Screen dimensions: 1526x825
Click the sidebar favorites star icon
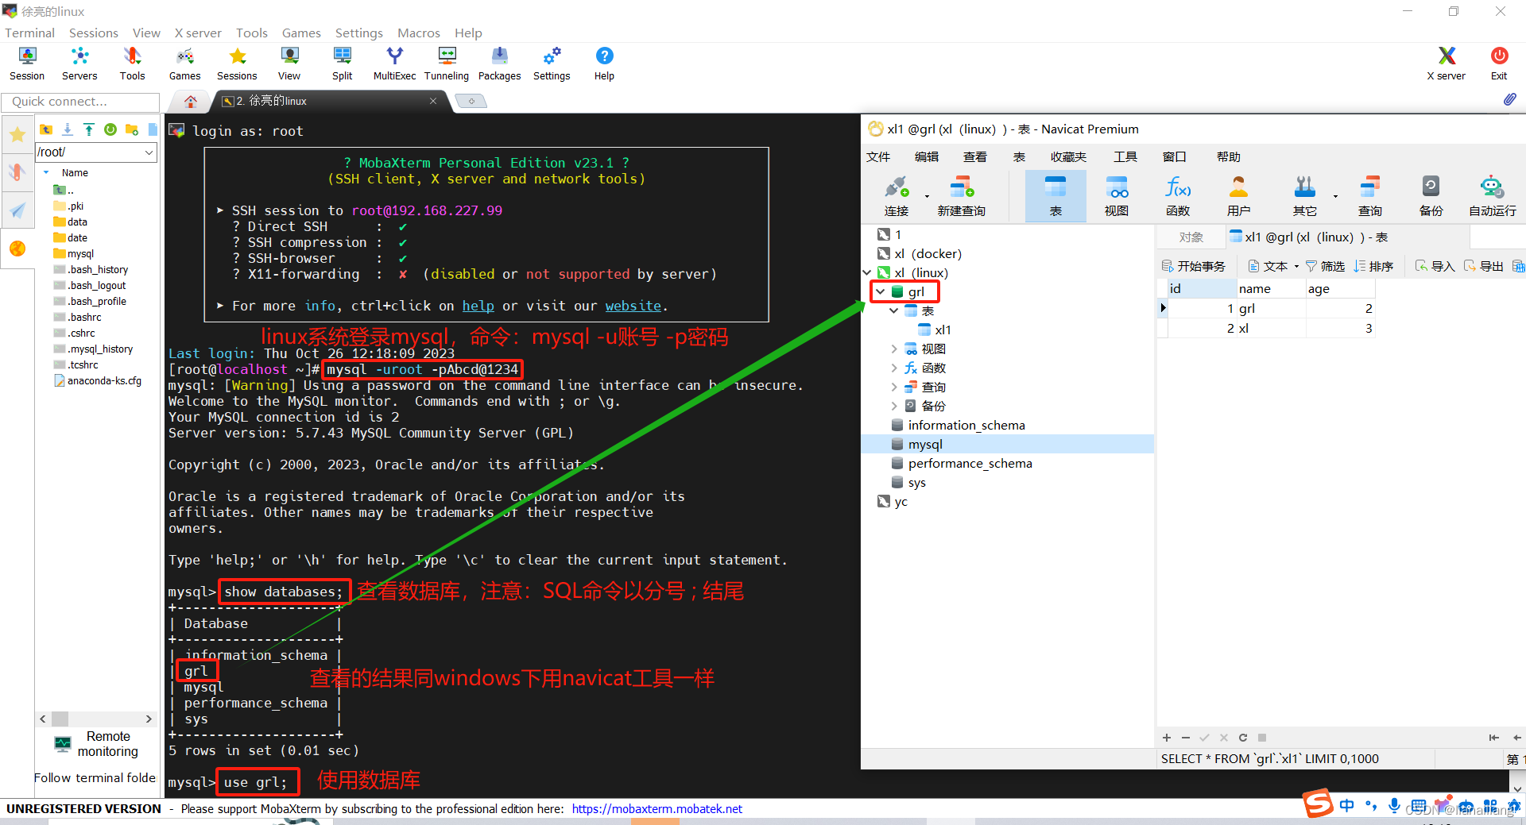[x=17, y=135]
